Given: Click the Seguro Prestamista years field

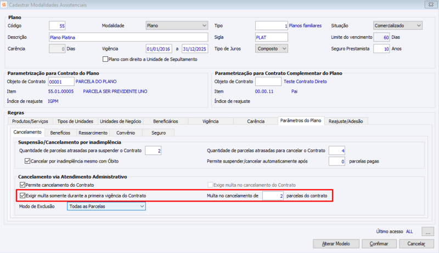Looking at the screenshot, I should [381, 49].
